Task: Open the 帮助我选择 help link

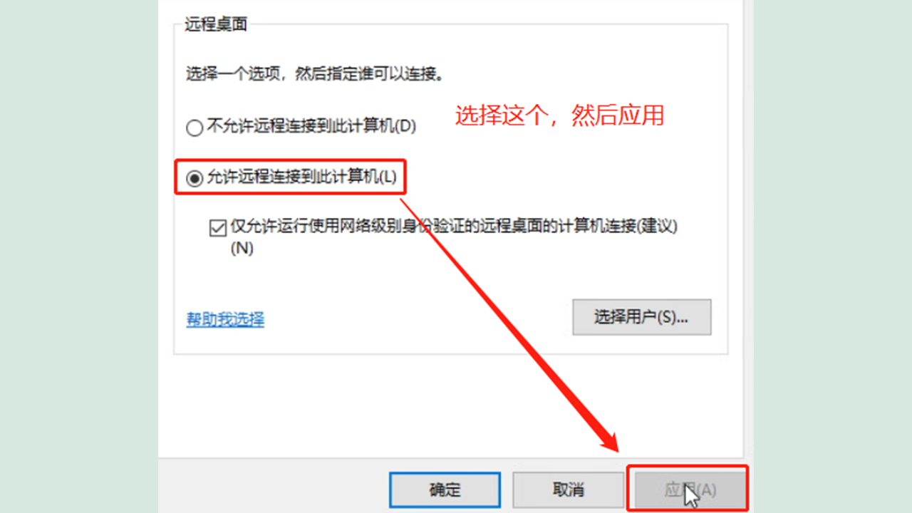Action: (225, 318)
